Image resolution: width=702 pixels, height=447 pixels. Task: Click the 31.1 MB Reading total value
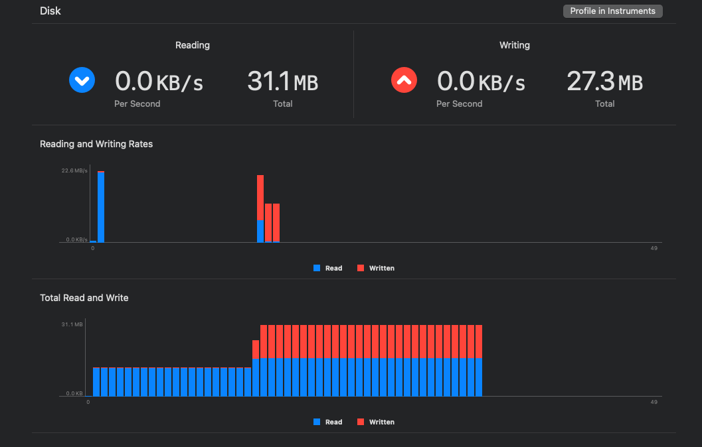282,82
